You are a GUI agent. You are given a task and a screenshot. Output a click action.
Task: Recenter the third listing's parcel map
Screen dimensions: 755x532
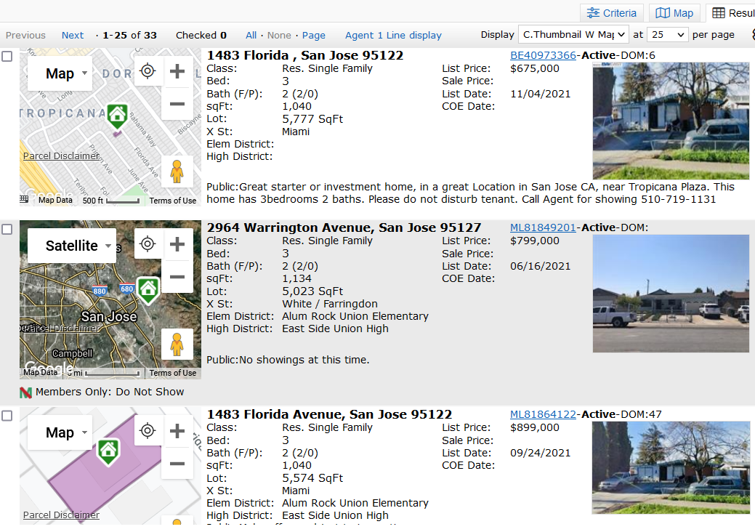click(148, 430)
